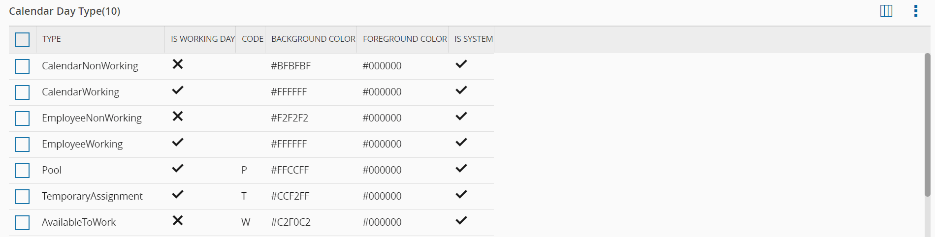Click the #C2F0C2 background color value

coord(290,222)
